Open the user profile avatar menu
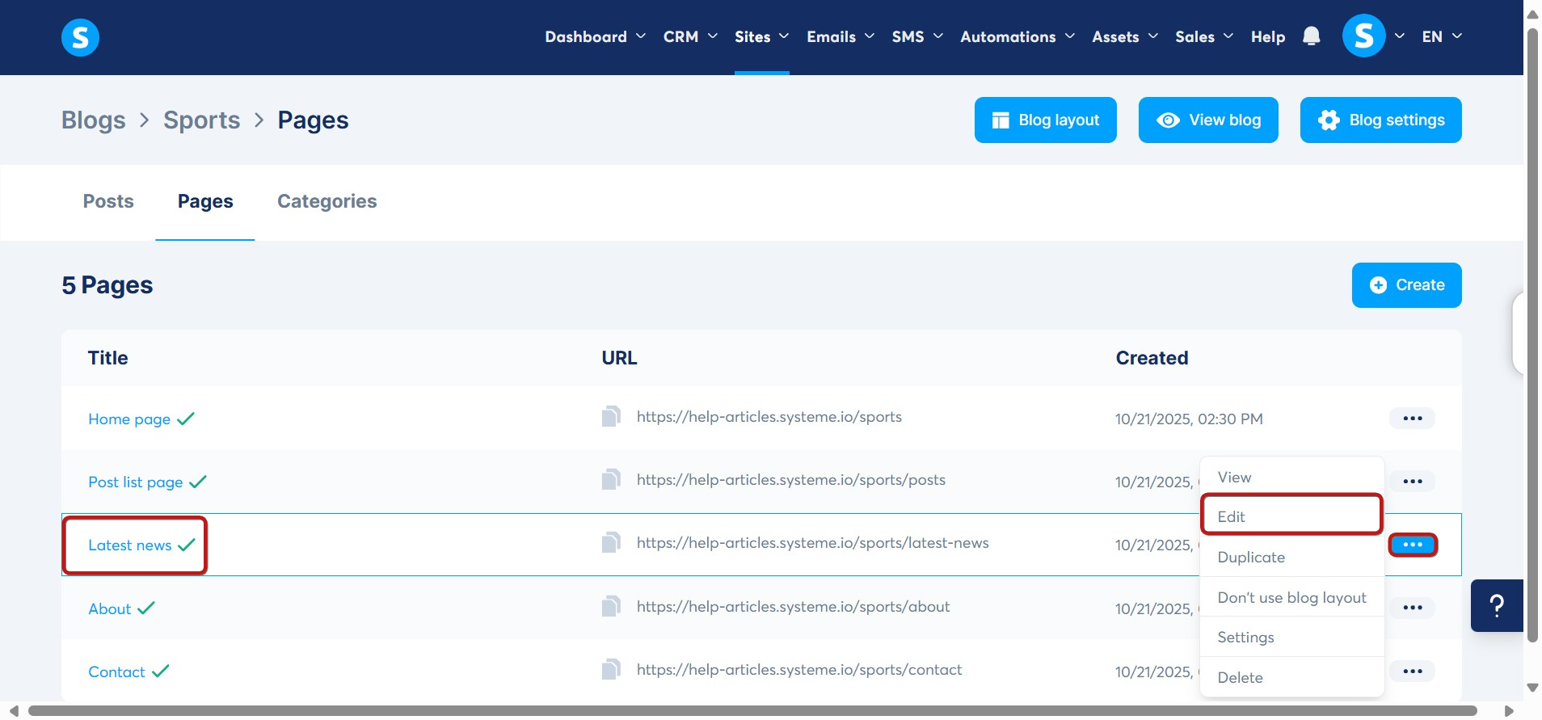Screen dimensions: 1542x720 pos(1363,36)
